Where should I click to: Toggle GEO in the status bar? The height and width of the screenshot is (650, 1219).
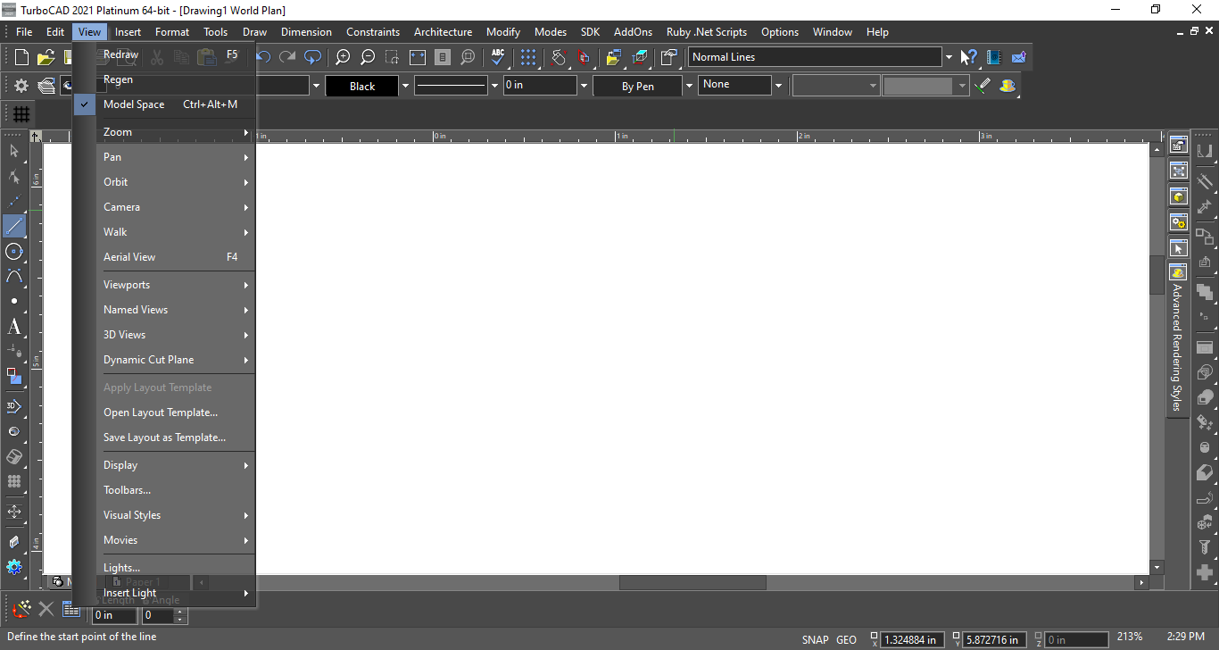coord(846,639)
